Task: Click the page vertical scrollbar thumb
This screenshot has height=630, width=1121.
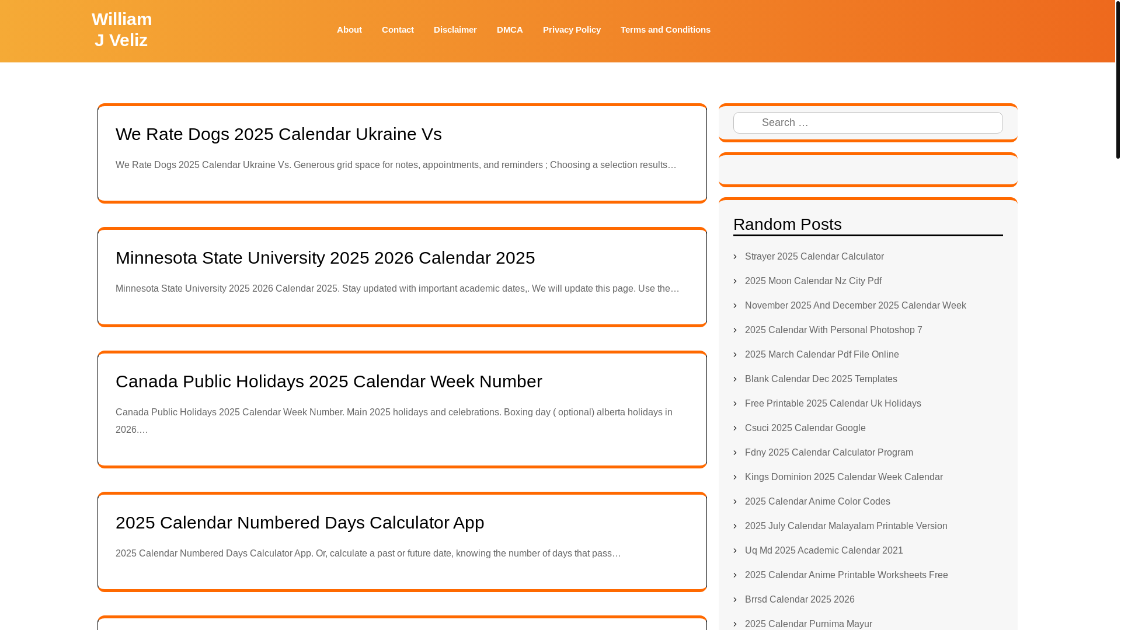Action: coord(1117,79)
